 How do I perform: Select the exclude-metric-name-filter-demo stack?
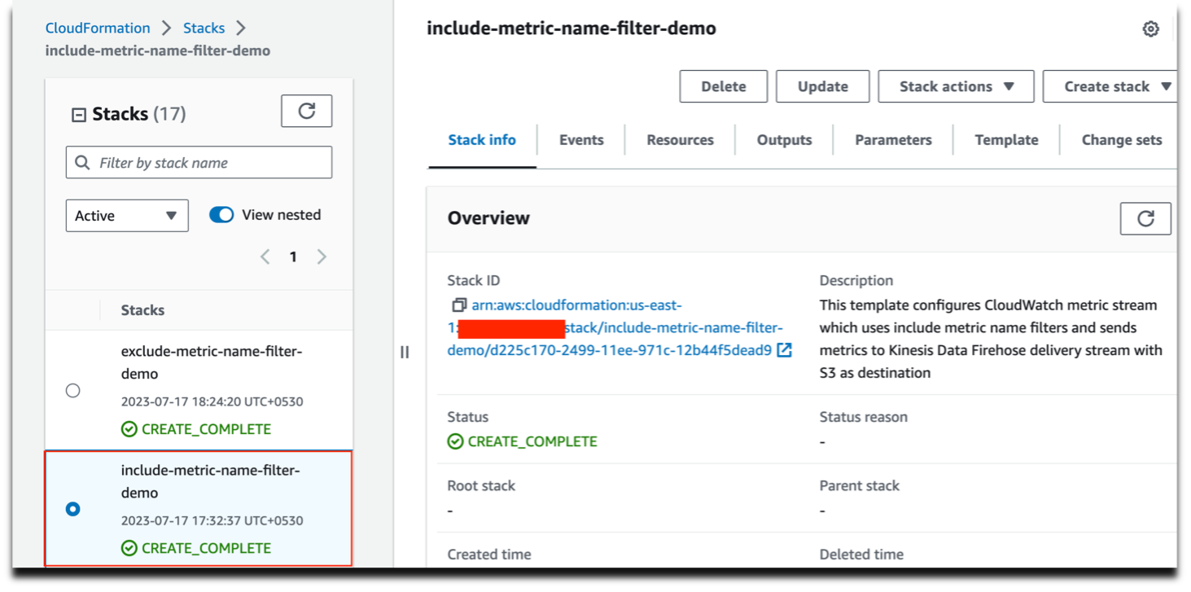(73, 390)
